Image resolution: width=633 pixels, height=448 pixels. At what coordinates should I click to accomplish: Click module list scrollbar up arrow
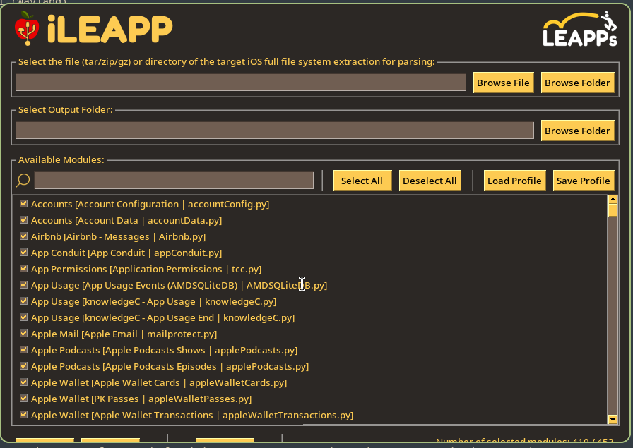613,199
